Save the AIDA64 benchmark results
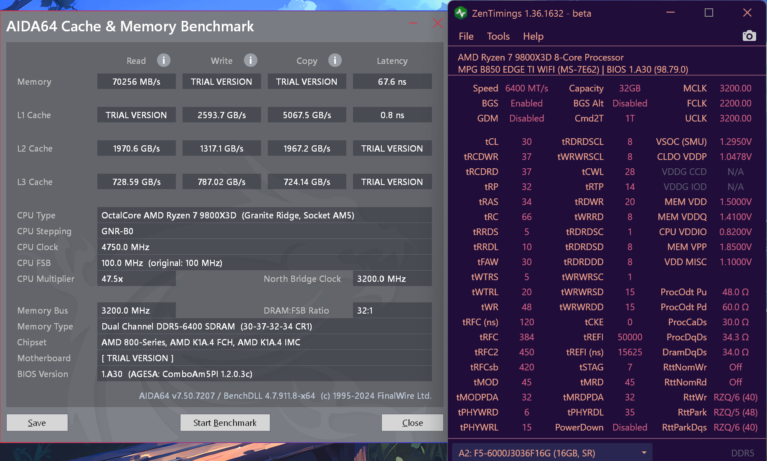The height and width of the screenshot is (461, 767). tap(37, 423)
